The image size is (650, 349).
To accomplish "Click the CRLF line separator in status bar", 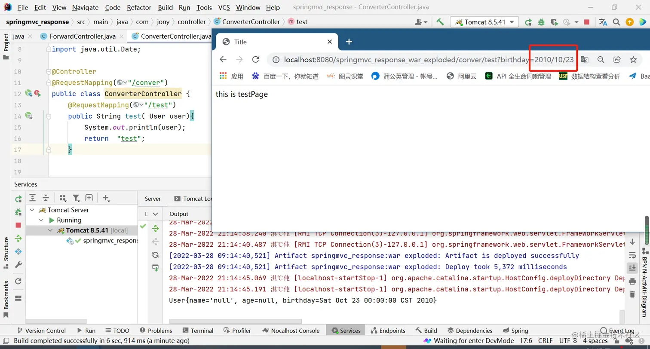I will [x=545, y=341].
